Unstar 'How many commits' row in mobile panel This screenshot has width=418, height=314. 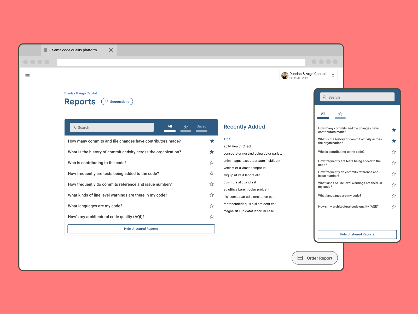click(x=394, y=130)
